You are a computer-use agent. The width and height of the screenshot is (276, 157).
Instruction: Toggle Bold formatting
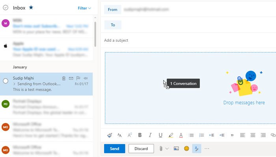point(140,135)
